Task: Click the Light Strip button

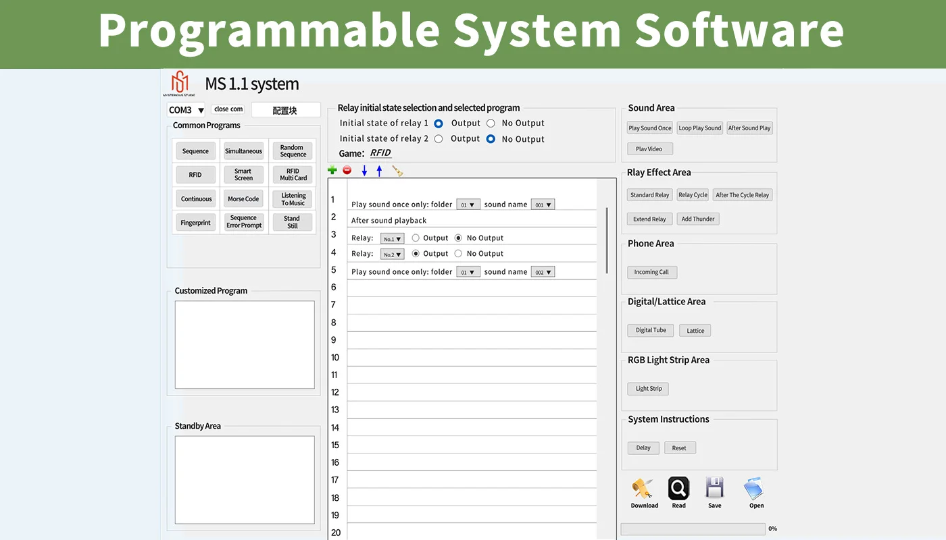Action: click(x=649, y=389)
